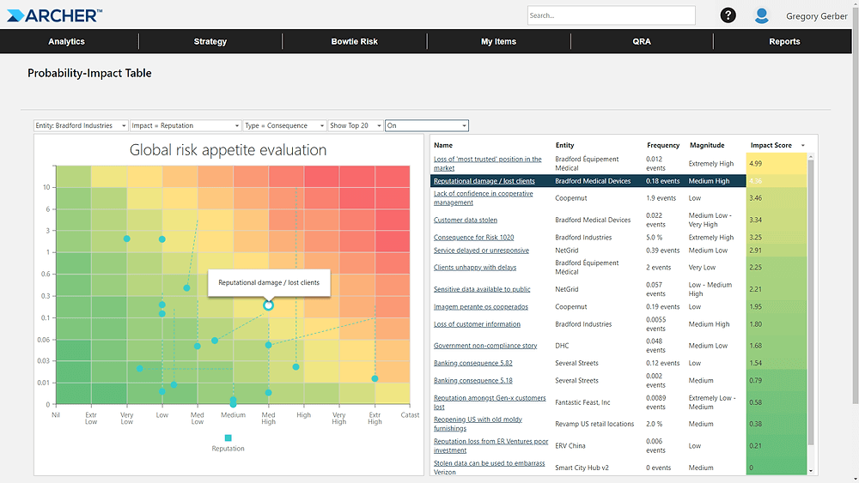Sort by the Magnitude column header

[x=707, y=146]
